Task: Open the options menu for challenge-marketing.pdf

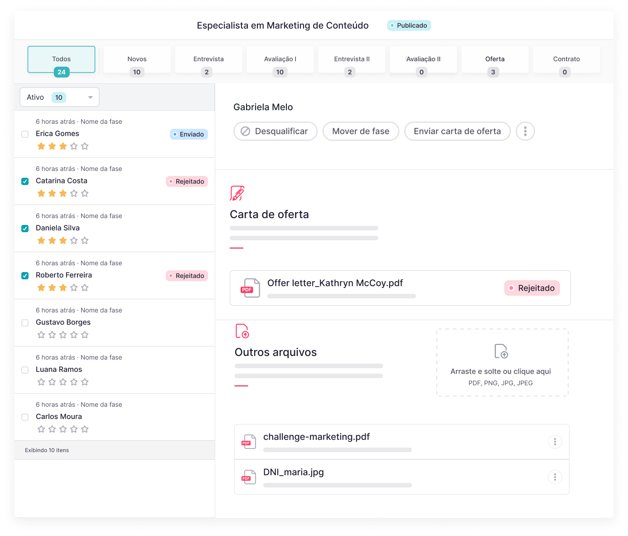Action: pyautogui.click(x=555, y=442)
